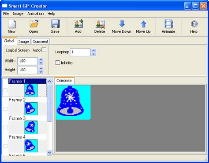This screenshot has width=209, height=163.
Task: Click the New file toolbar icon
Action: (x=12, y=24)
